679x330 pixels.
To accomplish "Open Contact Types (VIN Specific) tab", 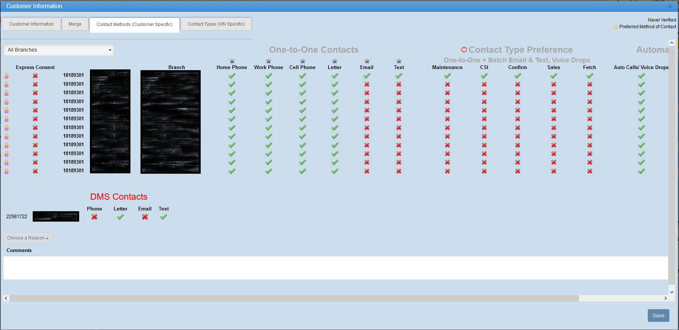I will coord(216,24).
